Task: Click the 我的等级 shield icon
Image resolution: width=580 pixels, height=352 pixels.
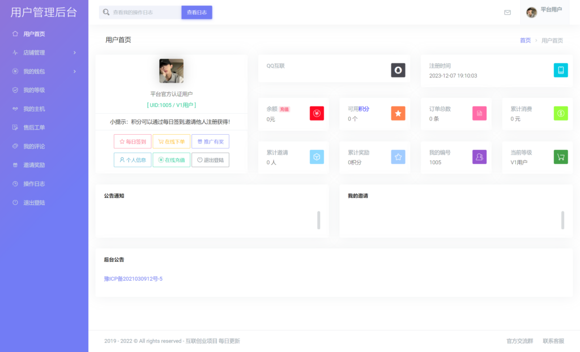Action: 15,90
